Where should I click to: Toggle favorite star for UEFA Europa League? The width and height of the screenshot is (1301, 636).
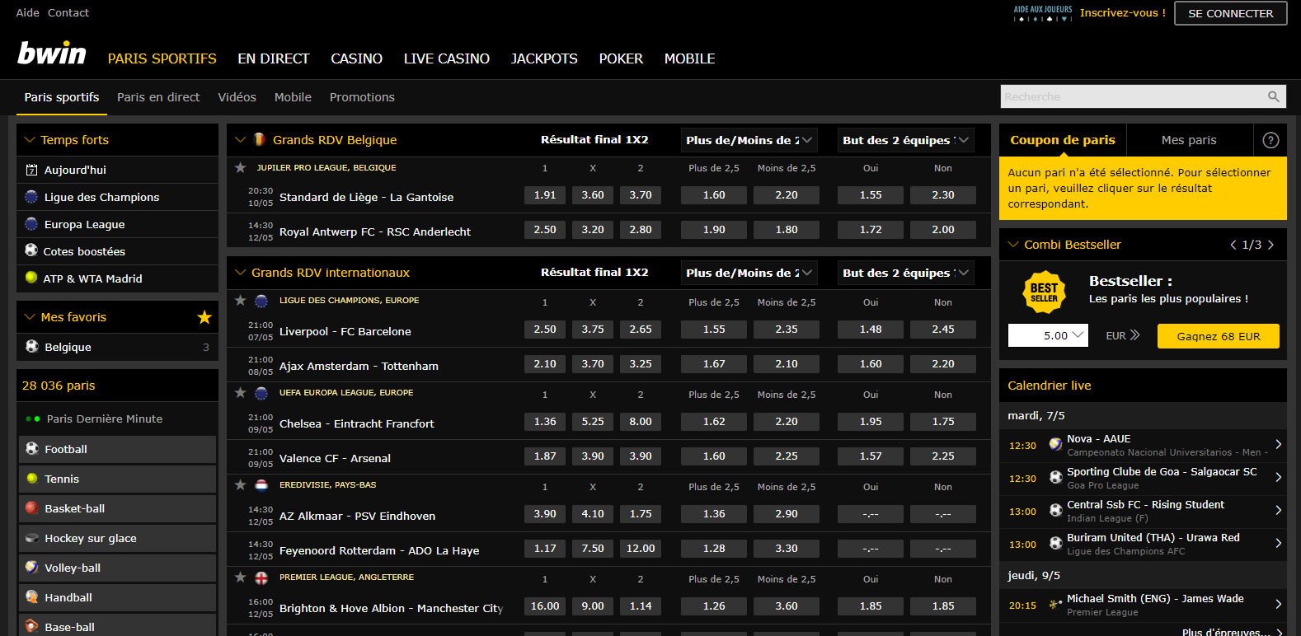240,392
